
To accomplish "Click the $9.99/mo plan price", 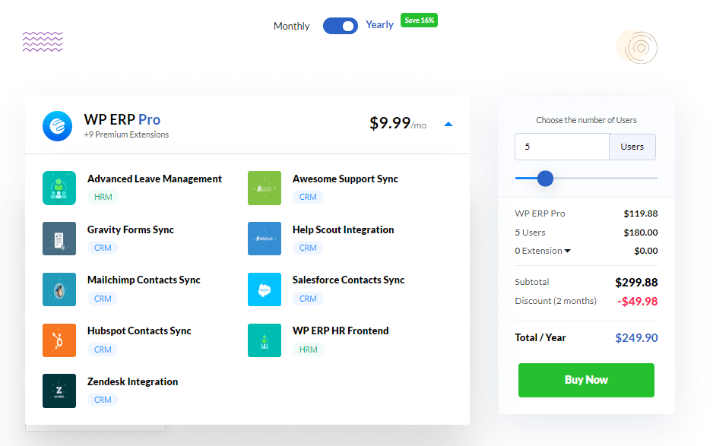I will [398, 123].
